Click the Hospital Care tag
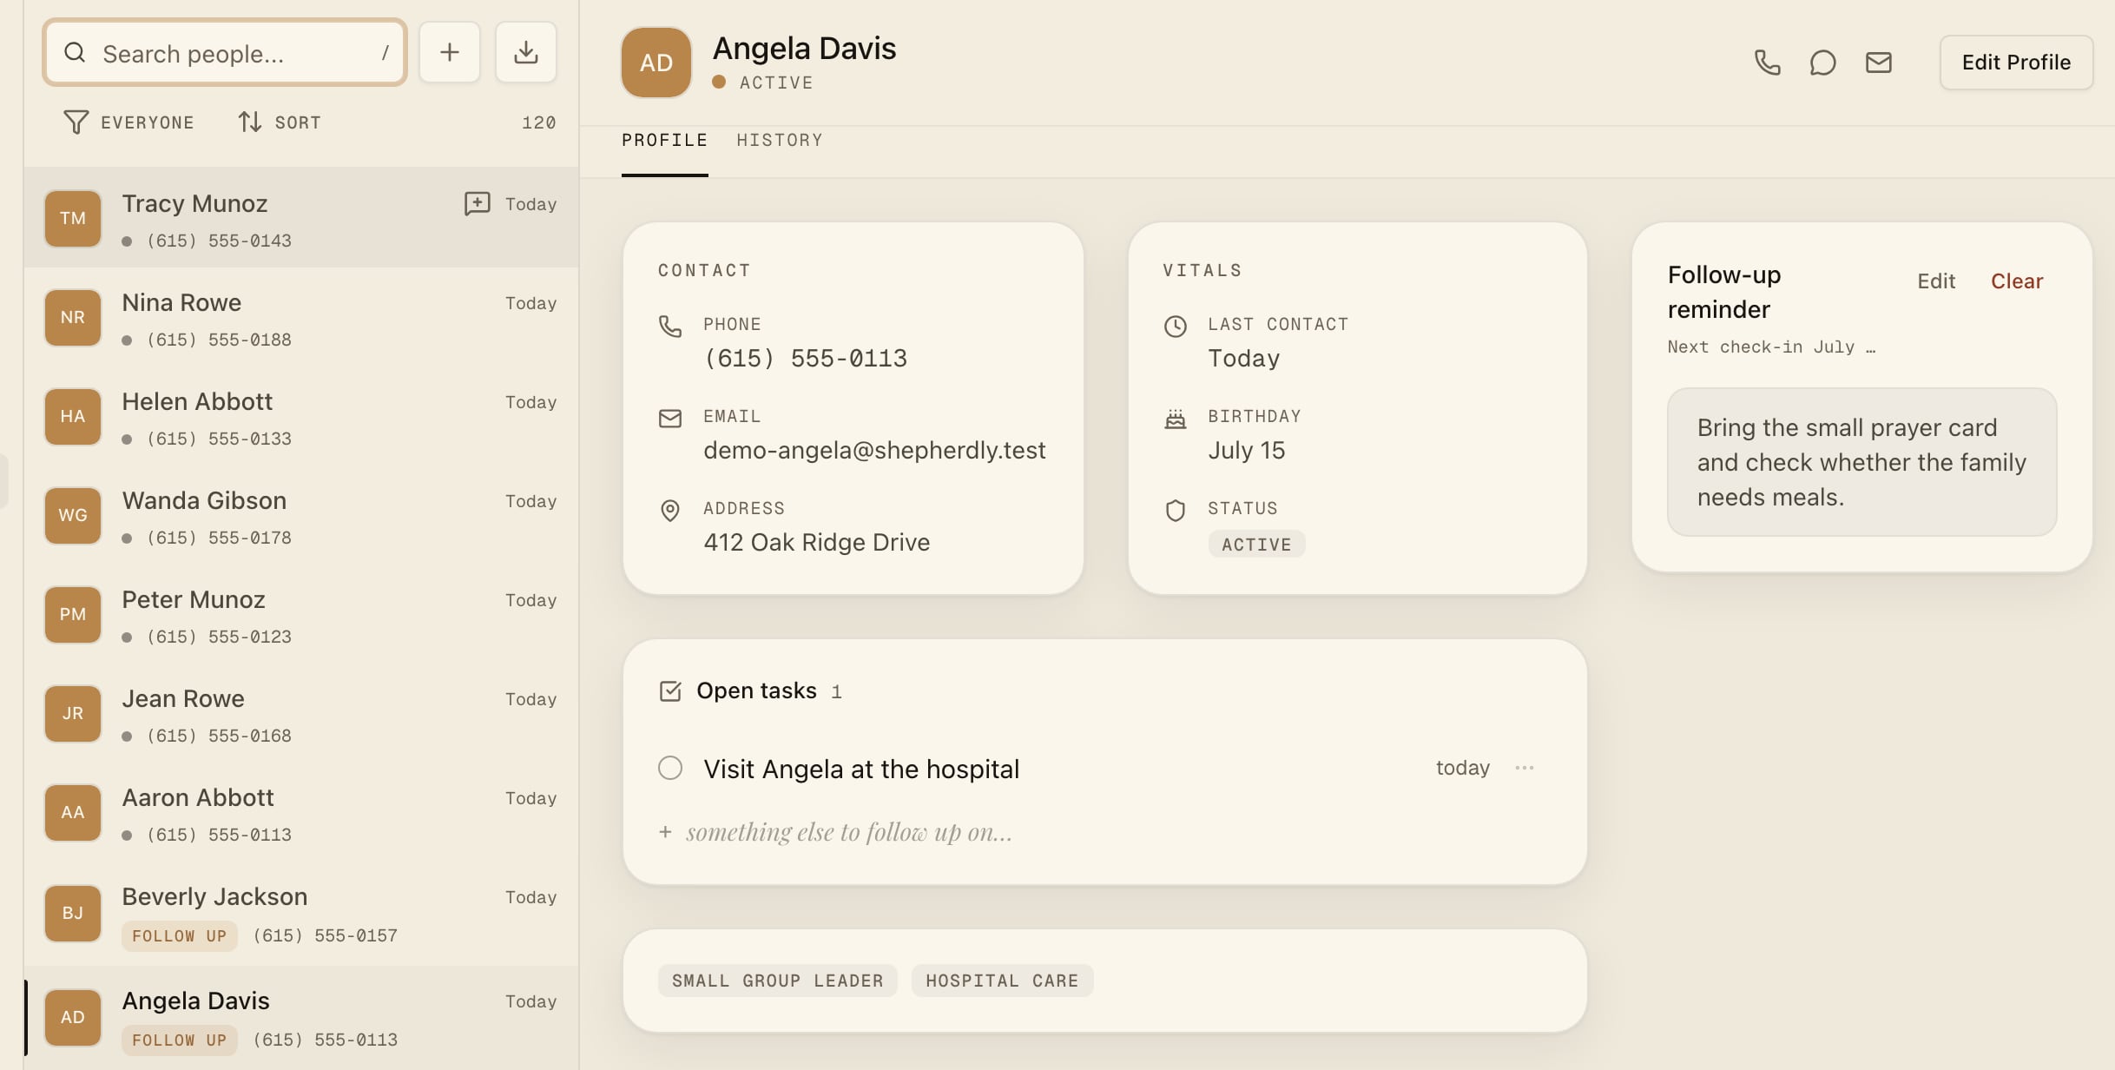The height and width of the screenshot is (1070, 2115). point(1002,981)
